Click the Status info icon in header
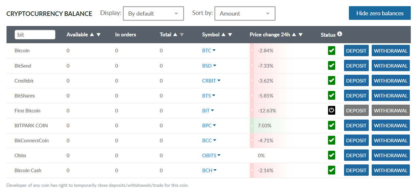This screenshot has height=192, width=416. click(339, 34)
